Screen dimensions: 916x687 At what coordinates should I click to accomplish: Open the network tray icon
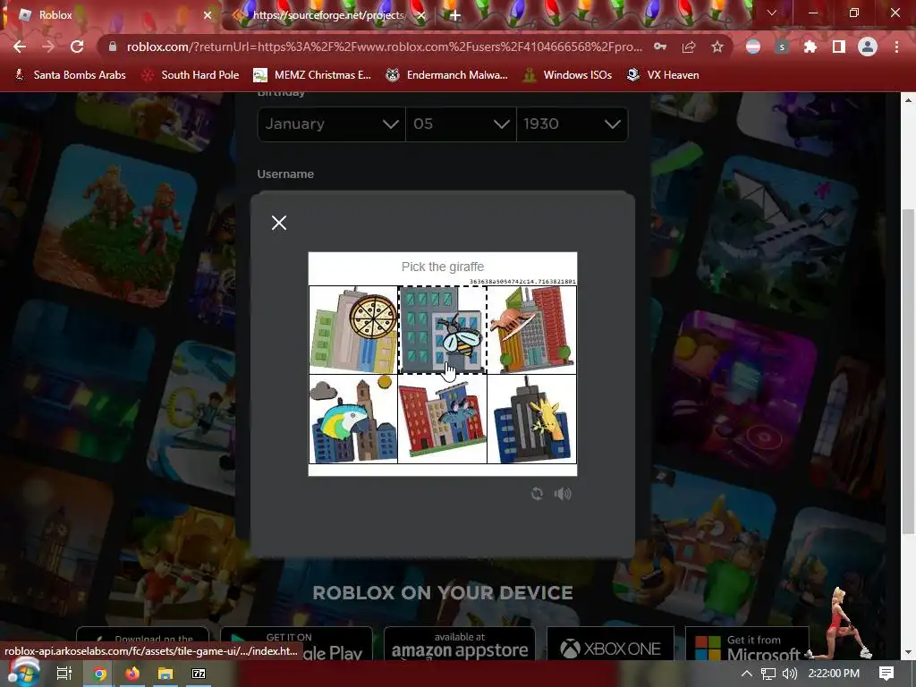click(x=768, y=674)
